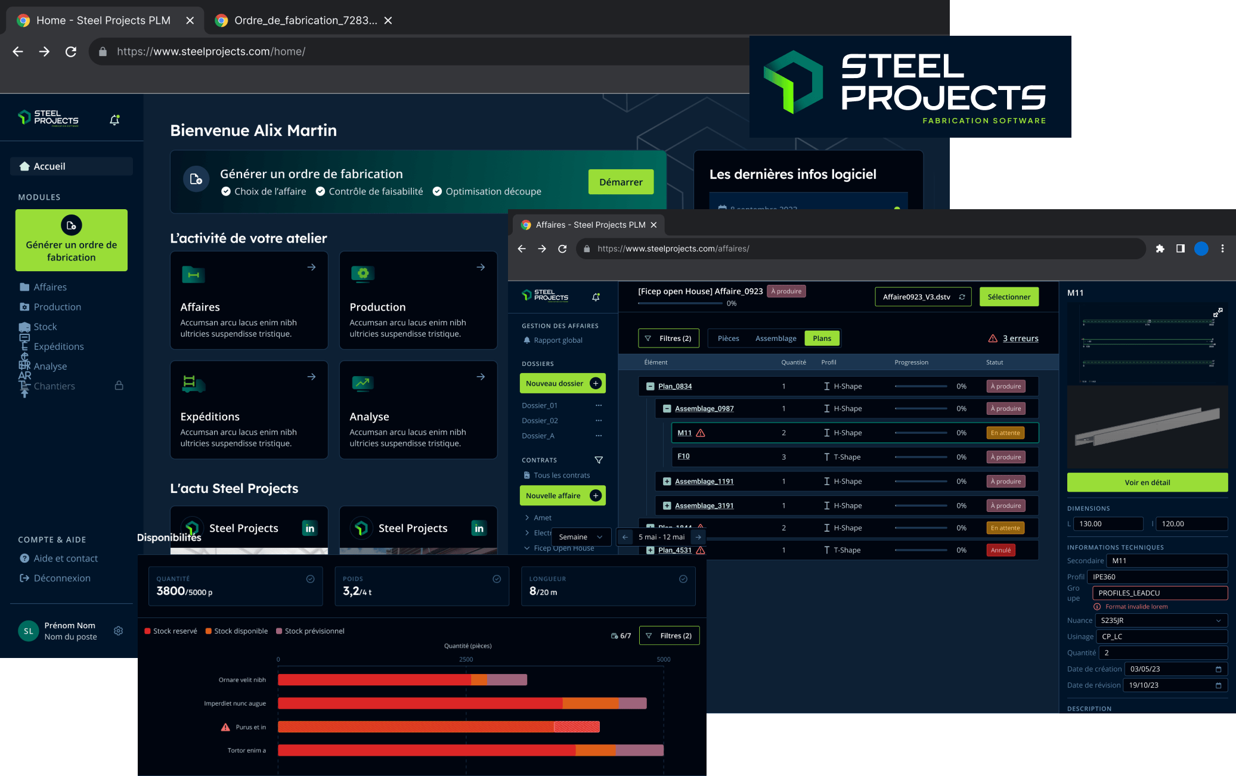
Task: Toggle the Longueur check circle
Action: click(x=683, y=579)
